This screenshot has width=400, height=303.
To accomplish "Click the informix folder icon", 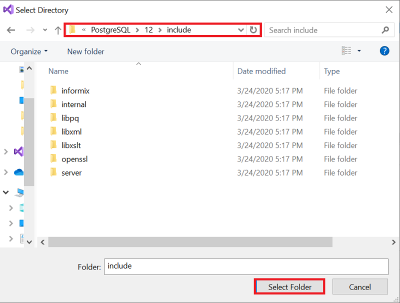I will (x=53, y=90).
